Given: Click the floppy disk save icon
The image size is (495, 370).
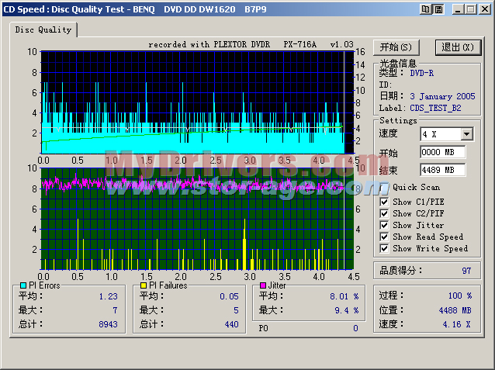Looking at the screenshot, I should [x=438, y=9].
